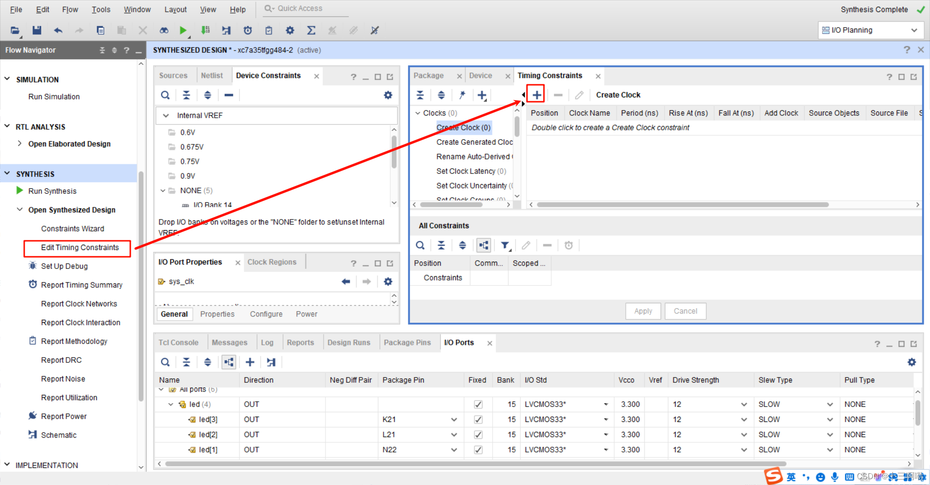This screenshot has width=930, height=485.
Task: Collapse the NONE (5) folder
Action: (x=163, y=190)
